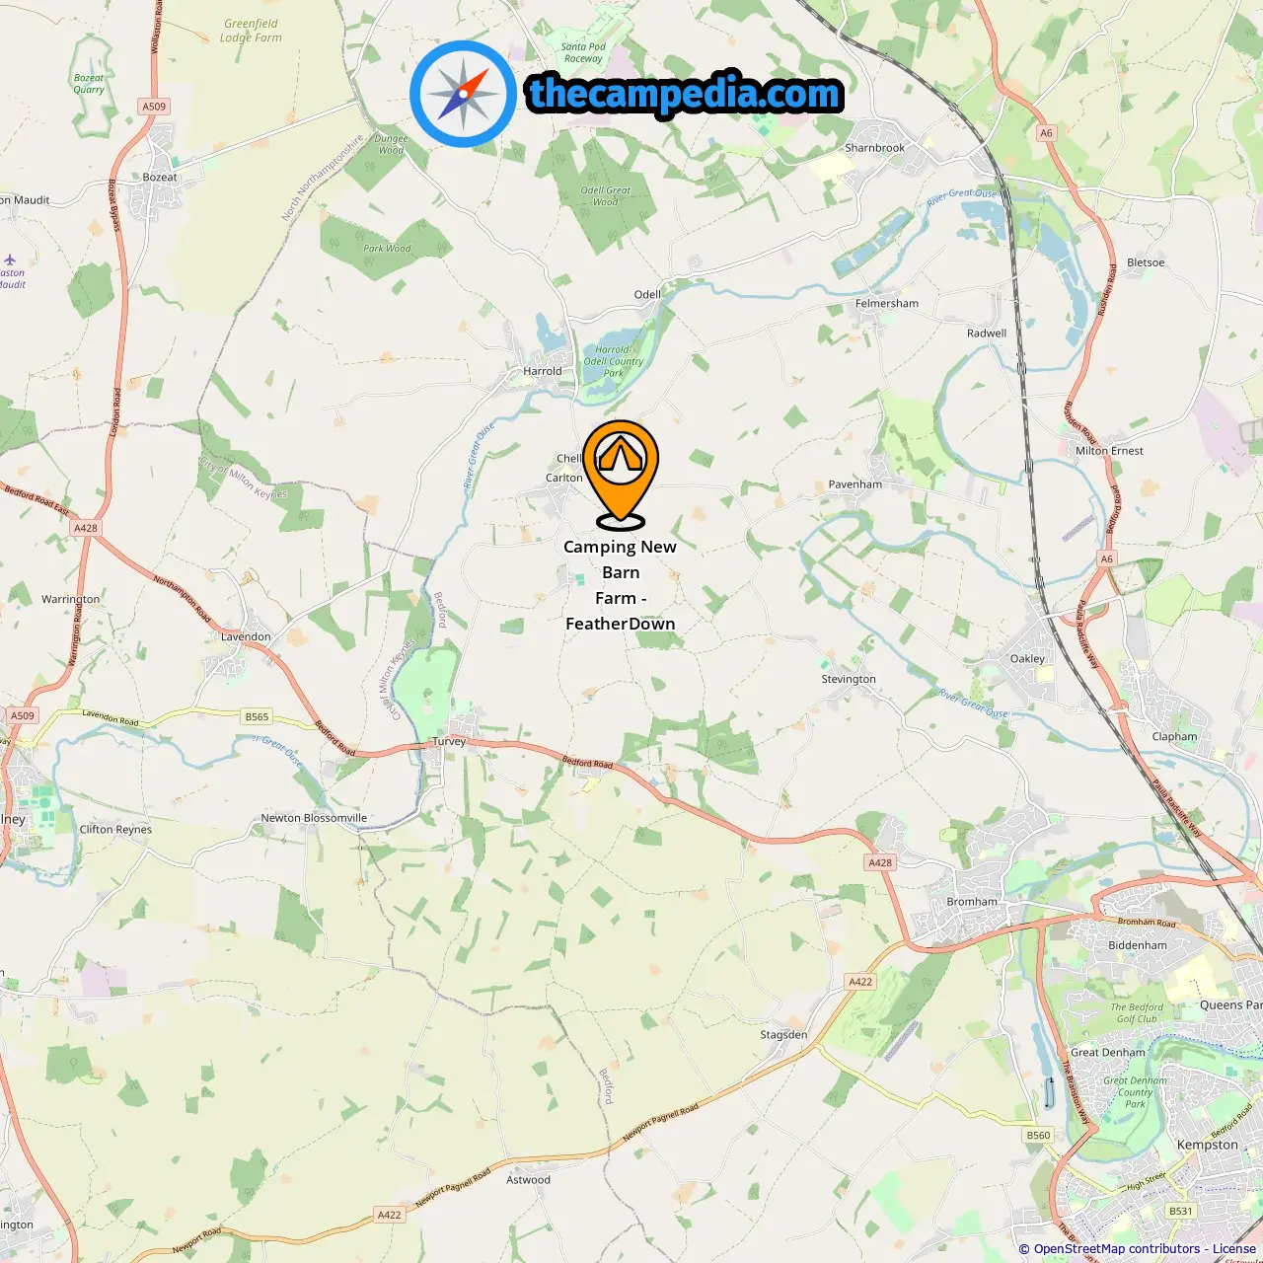The image size is (1263, 1263).
Task: Click the B565 road shield
Action: pyautogui.click(x=257, y=717)
